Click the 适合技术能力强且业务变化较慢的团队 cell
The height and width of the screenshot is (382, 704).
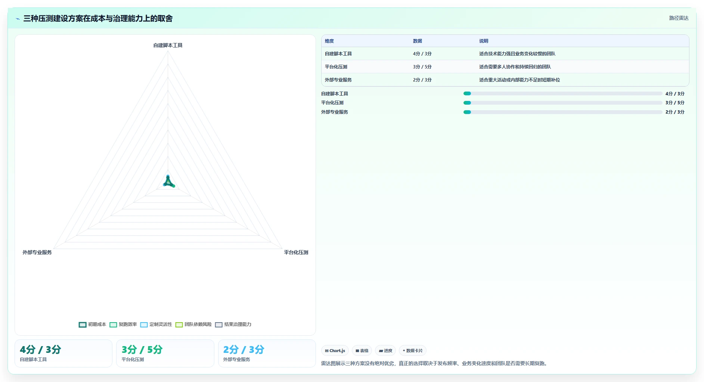(517, 54)
